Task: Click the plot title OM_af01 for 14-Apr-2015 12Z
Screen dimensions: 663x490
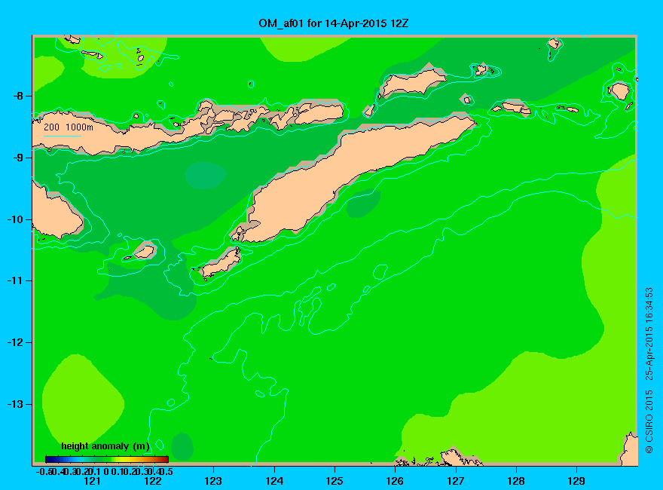Action: (x=334, y=23)
